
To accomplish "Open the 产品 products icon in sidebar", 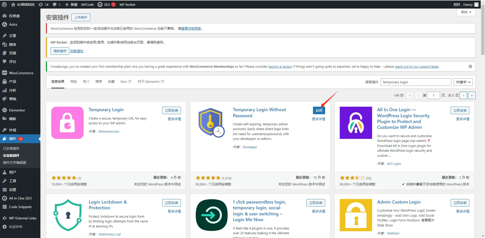I will tap(5, 82).
